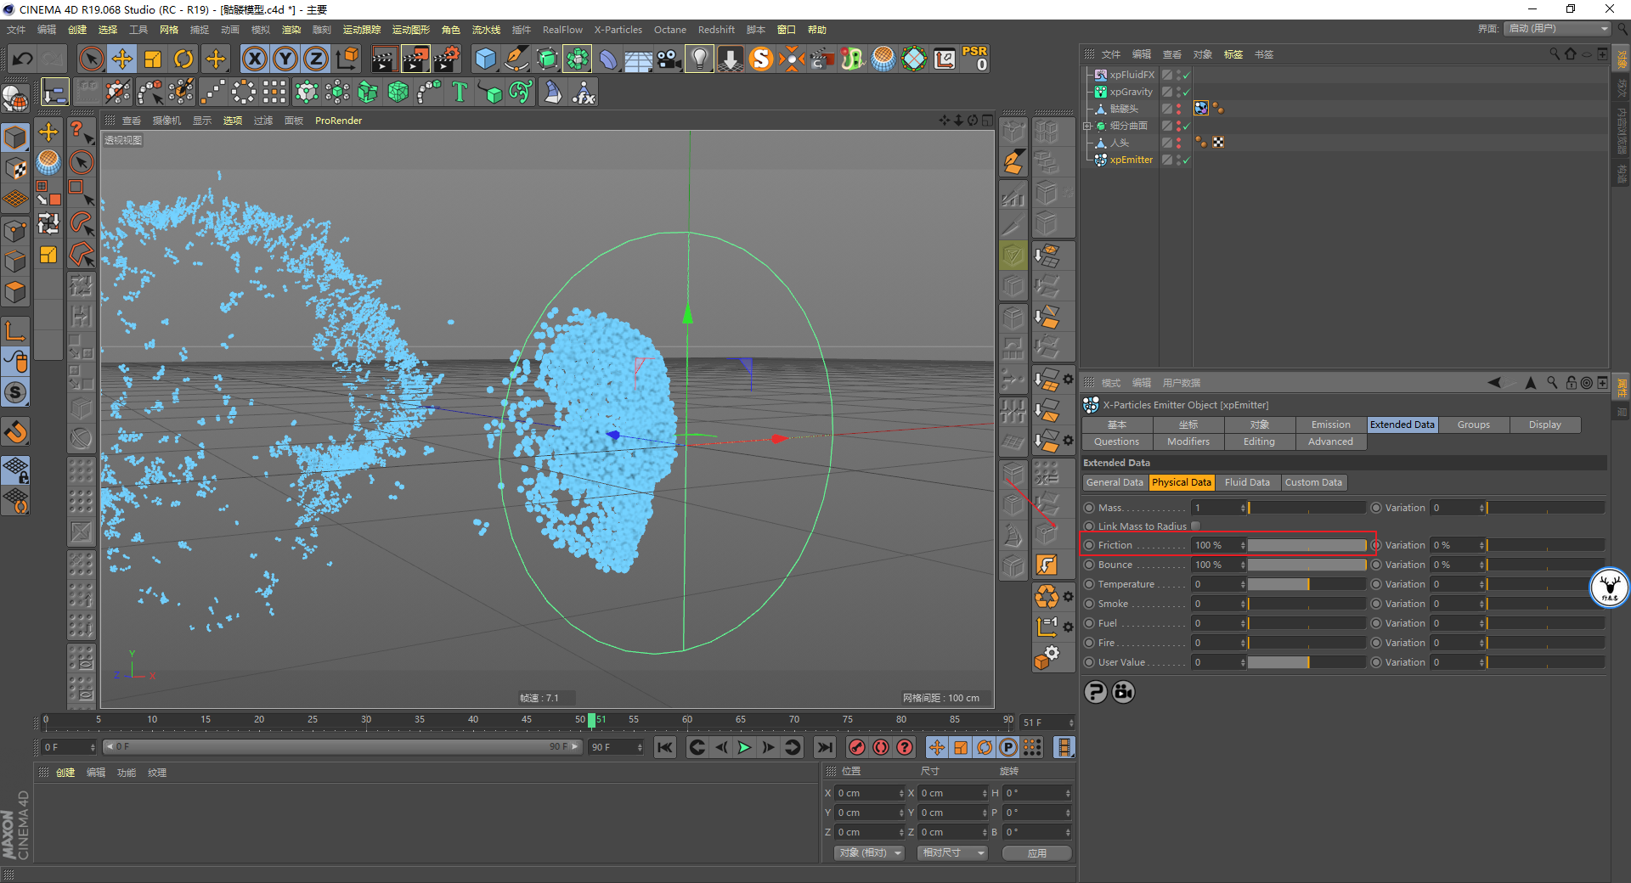Select the Pen spline tool
Image resolution: width=1631 pixels, height=883 pixels.
pyautogui.click(x=516, y=59)
